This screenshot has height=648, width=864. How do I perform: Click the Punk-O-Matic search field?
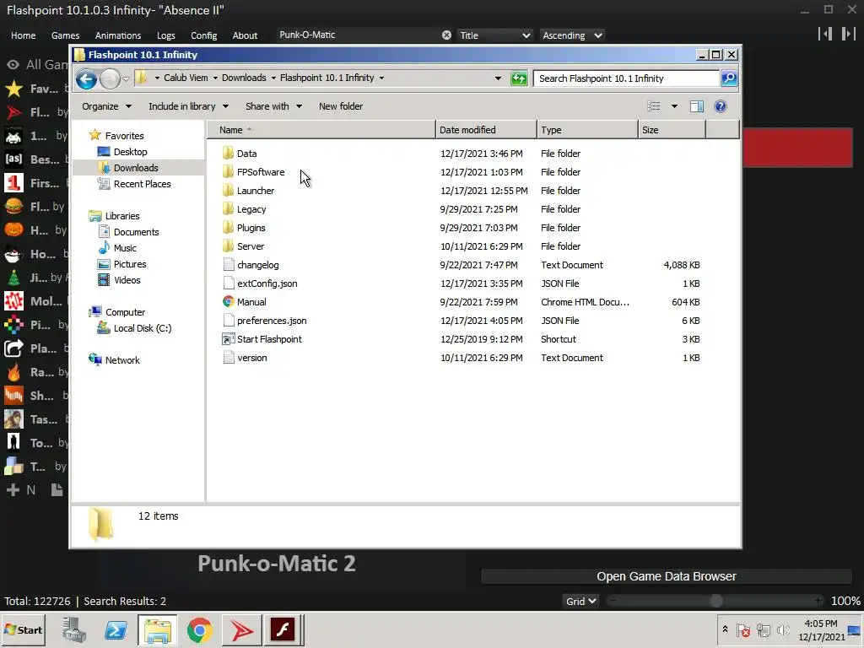point(359,35)
